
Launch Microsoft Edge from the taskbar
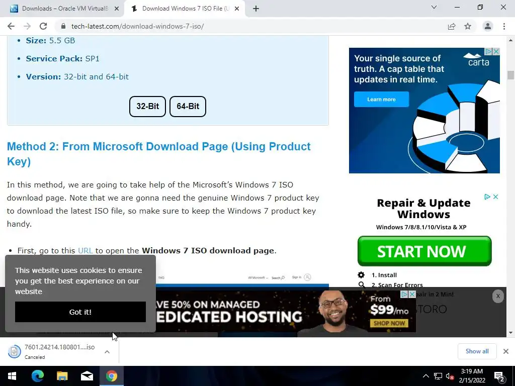37,376
